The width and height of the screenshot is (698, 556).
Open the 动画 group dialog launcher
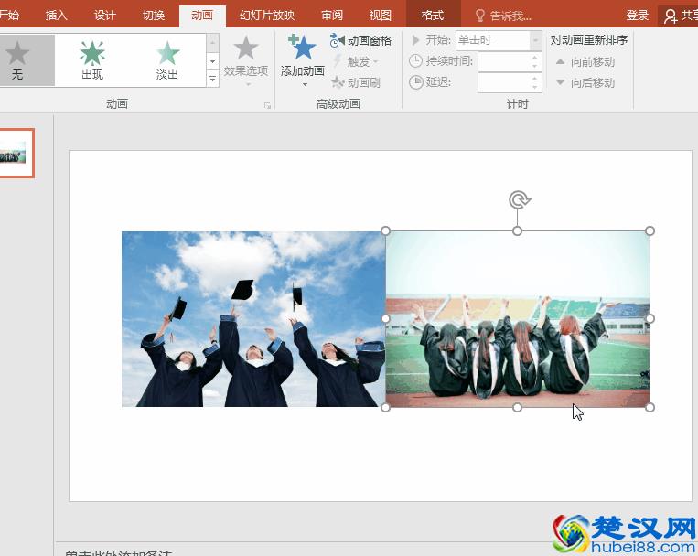(x=267, y=105)
